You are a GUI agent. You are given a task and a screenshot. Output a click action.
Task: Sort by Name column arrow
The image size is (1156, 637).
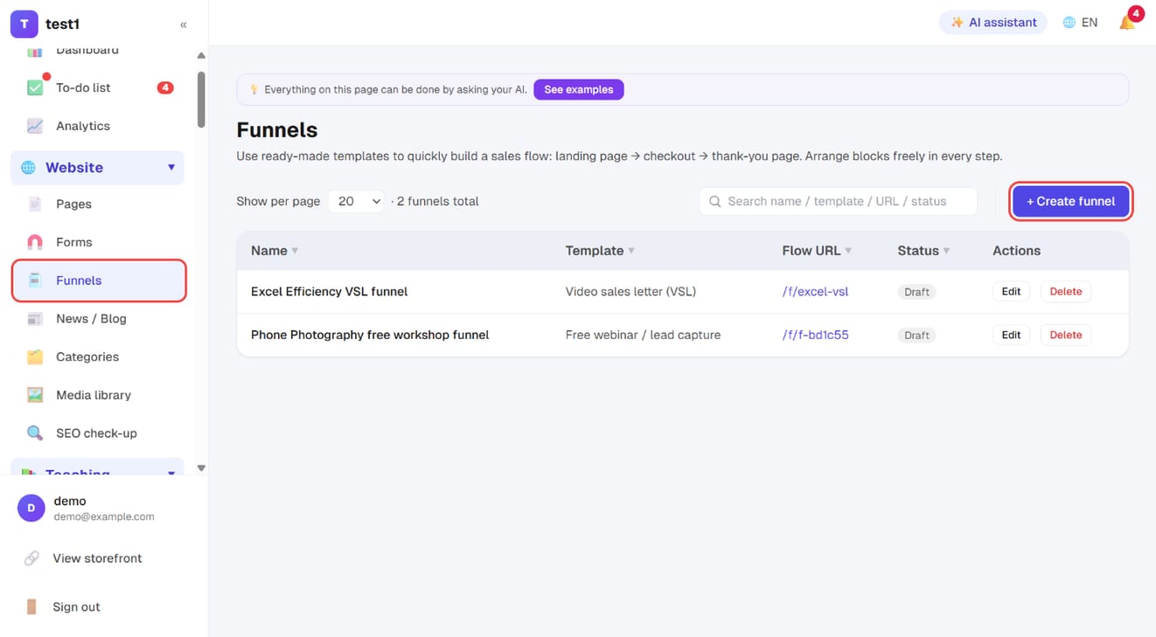(x=295, y=251)
